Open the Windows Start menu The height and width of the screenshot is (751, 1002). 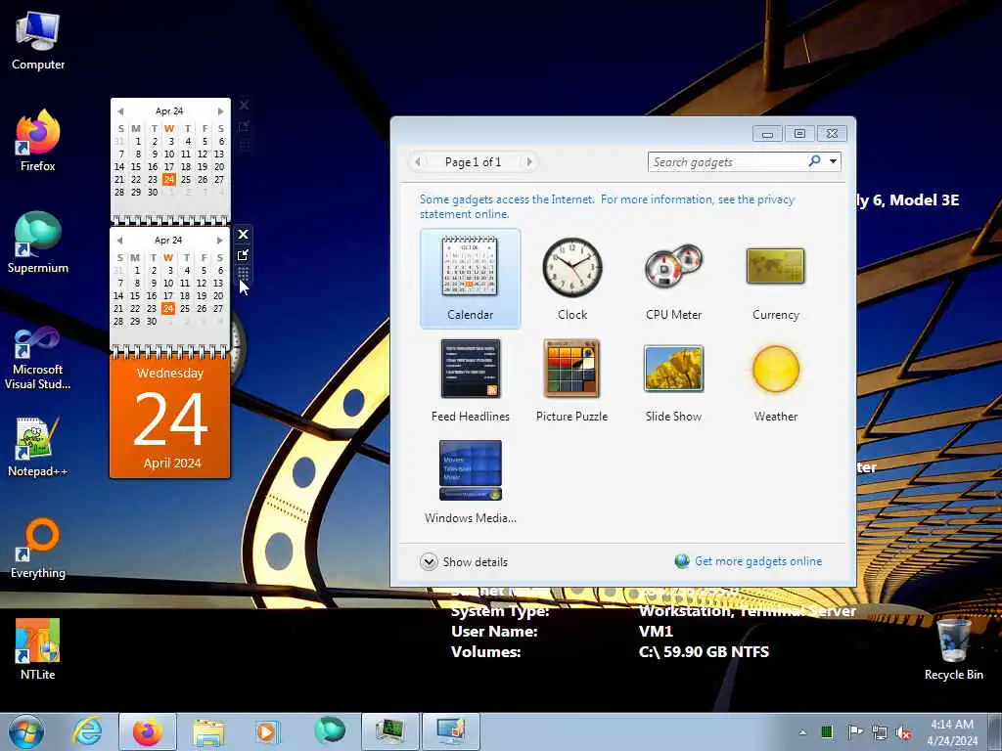click(x=26, y=731)
